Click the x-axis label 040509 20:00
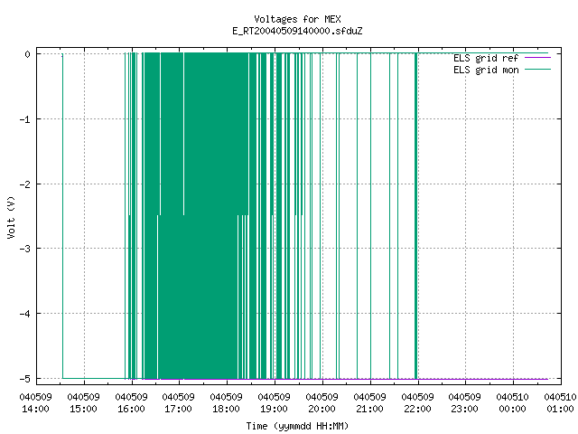Viewport: 578px width, 434px height. [x=322, y=403]
